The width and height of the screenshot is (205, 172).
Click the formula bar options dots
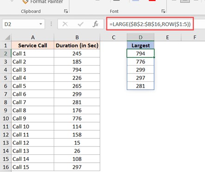pyautogui.click(x=51, y=24)
